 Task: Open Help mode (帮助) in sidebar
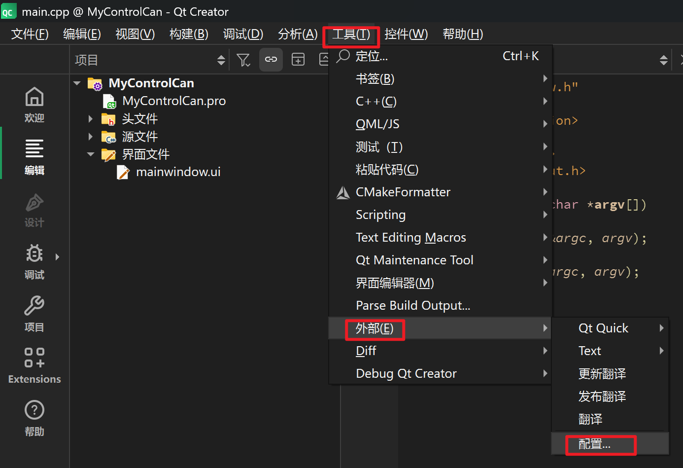pos(34,419)
